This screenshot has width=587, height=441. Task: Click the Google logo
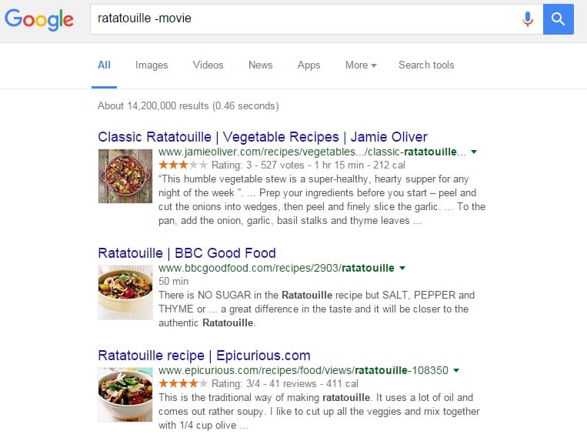(x=39, y=19)
